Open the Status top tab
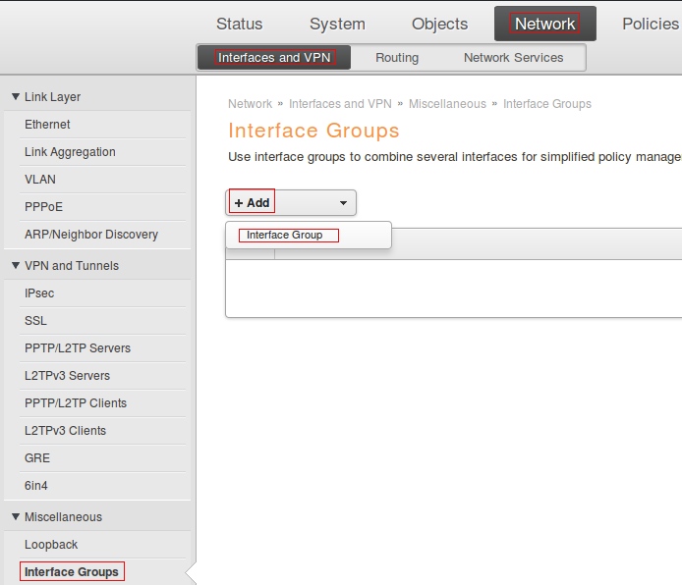 click(240, 24)
